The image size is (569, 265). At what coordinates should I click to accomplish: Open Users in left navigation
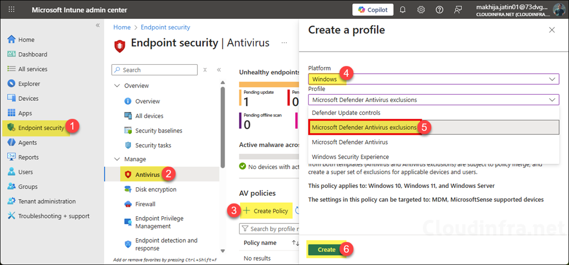[x=26, y=172]
